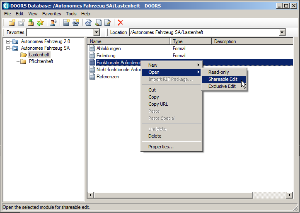
Task: Click the Name column header
Action: [x=128, y=41]
